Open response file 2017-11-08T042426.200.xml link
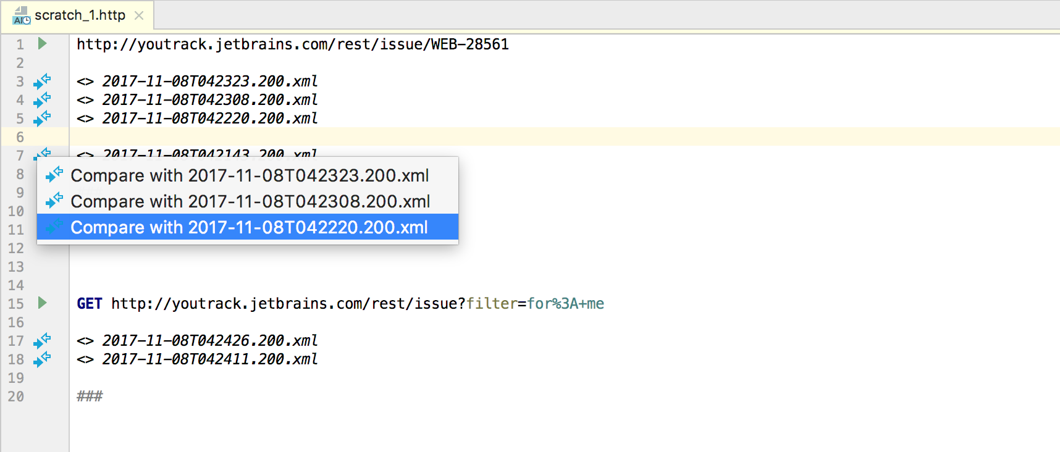Image resolution: width=1060 pixels, height=452 pixels. coord(210,340)
